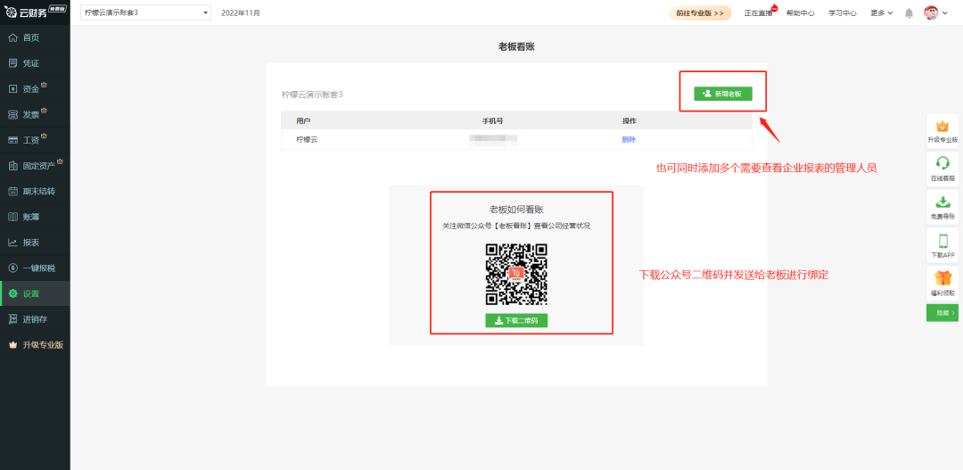The width and height of the screenshot is (963, 470).
Task: Select 账簿 label in sidebar menu
Action: 31,217
